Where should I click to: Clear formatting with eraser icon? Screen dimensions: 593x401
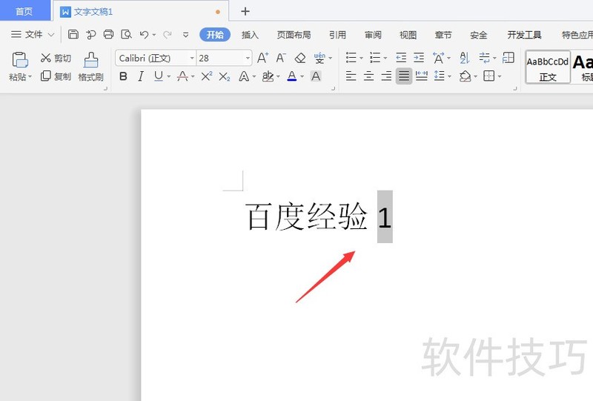pos(300,58)
